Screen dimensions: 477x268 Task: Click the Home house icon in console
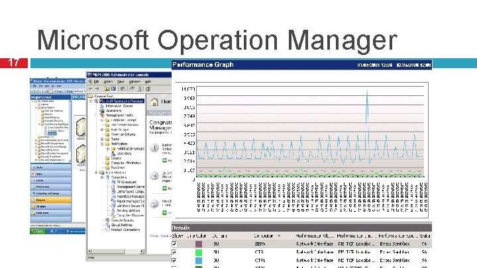pos(154,102)
